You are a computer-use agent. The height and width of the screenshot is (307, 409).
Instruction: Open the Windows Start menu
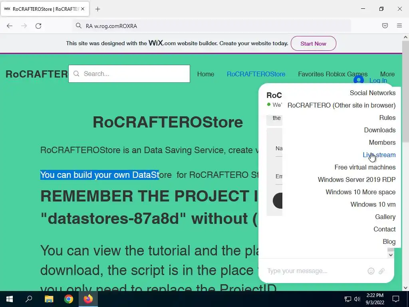pos(10,299)
